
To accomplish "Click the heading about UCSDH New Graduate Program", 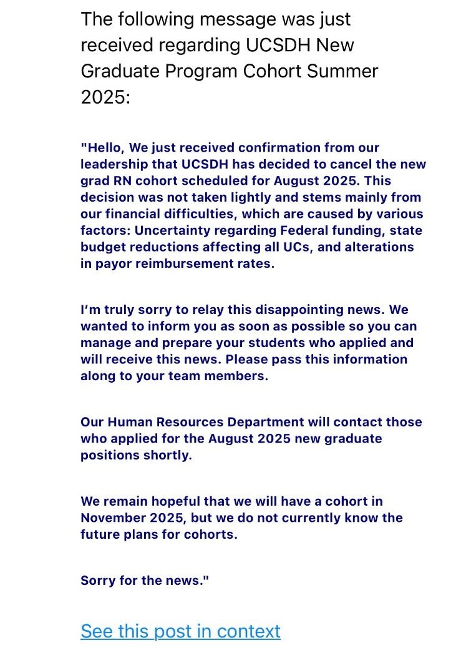I will (x=230, y=58).
